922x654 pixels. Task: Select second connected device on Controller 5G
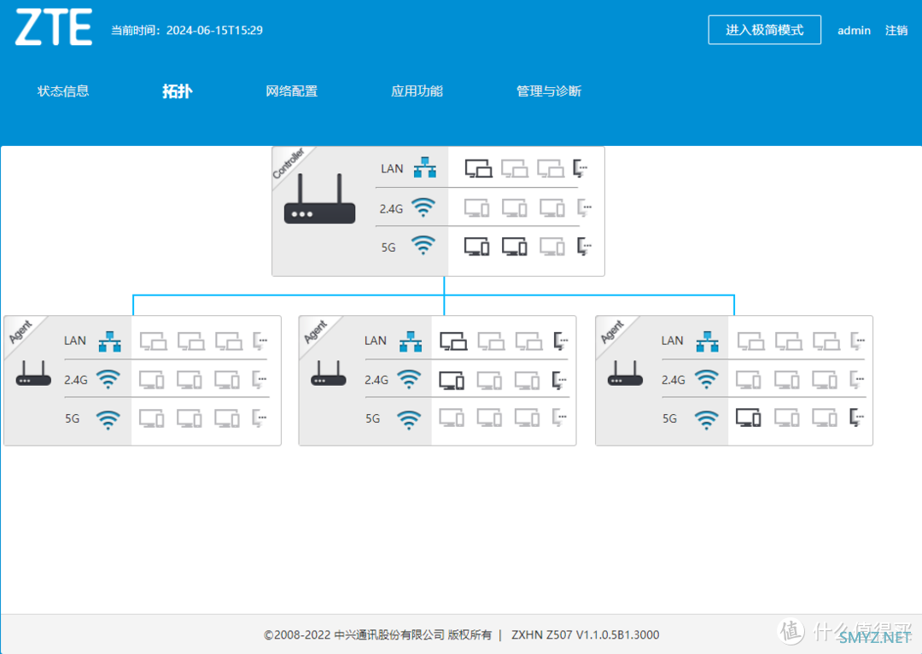(514, 247)
